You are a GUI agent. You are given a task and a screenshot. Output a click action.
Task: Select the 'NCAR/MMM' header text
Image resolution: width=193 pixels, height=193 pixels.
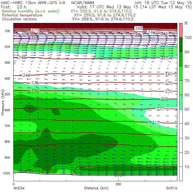point(83,3)
